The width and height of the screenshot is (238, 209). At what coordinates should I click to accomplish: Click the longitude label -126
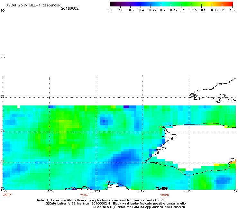142,191
